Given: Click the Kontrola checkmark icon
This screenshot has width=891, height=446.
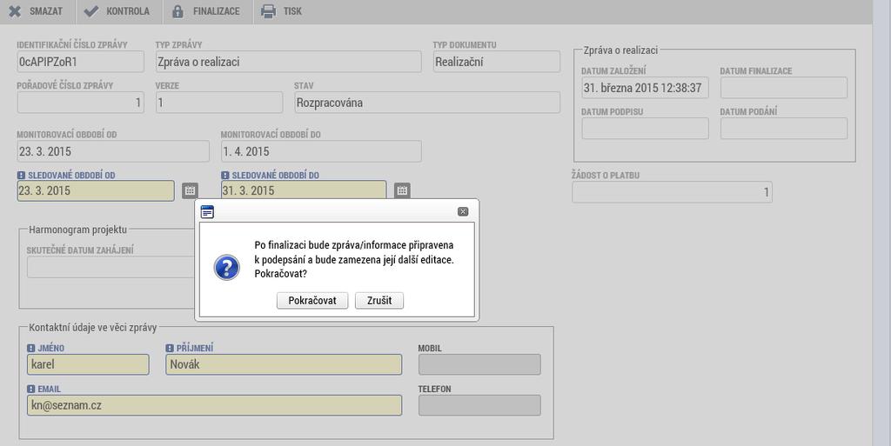Looking at the screenshot, I should (x=90, y=10).
